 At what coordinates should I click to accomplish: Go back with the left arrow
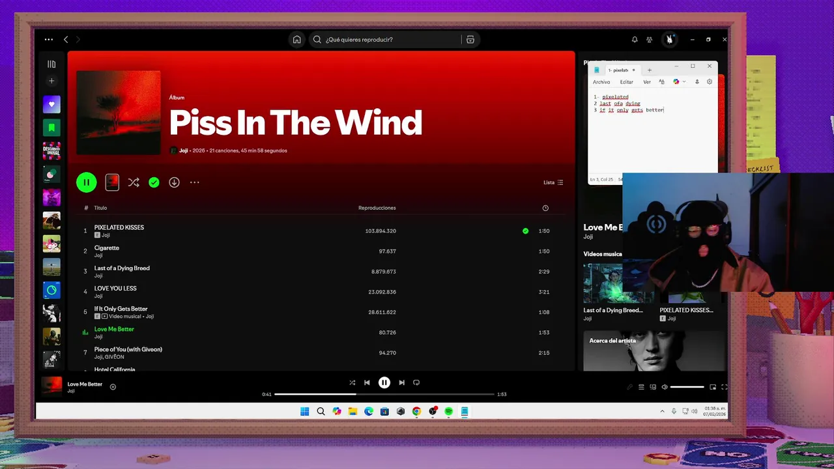pyautogui.click(x=66, y=40)
